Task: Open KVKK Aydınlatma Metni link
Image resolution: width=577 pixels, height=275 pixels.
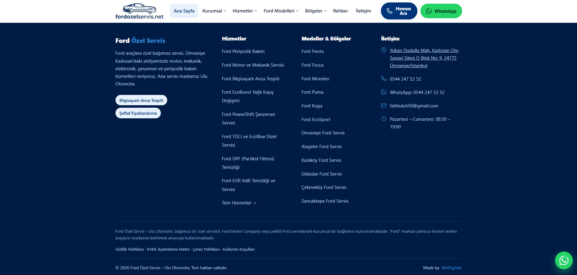Action: coord(168,249)
